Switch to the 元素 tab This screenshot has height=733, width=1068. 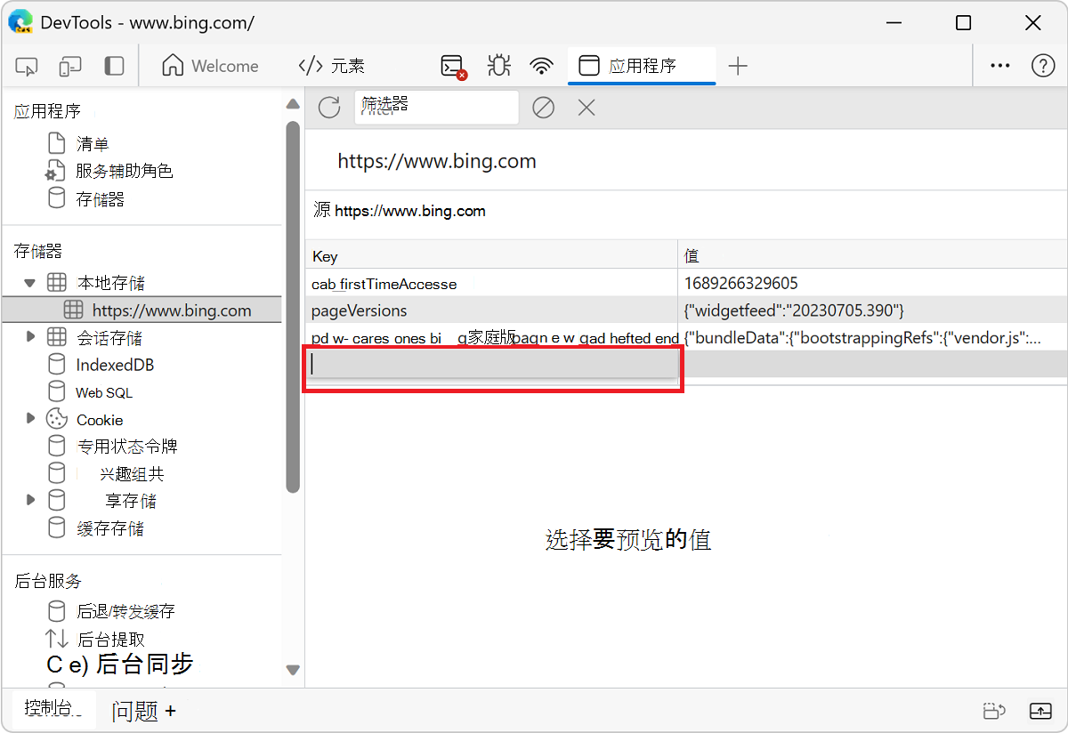click(332, 66)
